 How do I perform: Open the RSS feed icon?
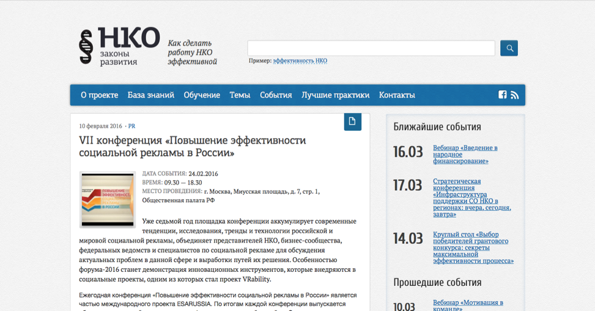click(x=514, y=95)
